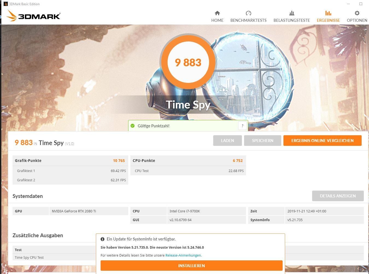
Task: Click the Grafiktest 2 row
Action: point(70,180)
